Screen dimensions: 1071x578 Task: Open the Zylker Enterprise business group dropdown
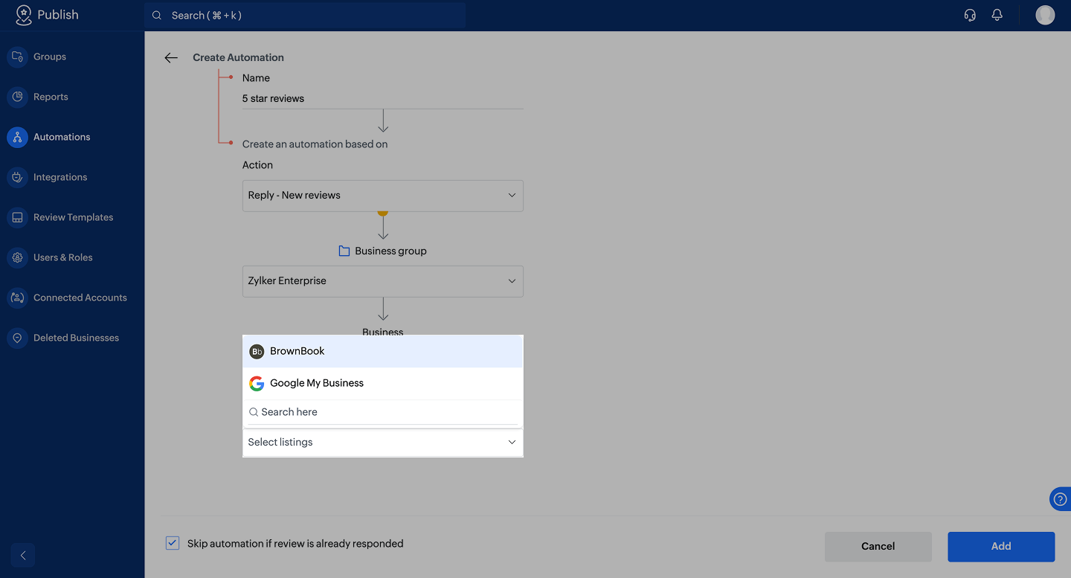[383, 280]
